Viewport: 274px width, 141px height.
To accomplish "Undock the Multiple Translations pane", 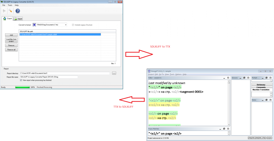I will pos(267,78).
